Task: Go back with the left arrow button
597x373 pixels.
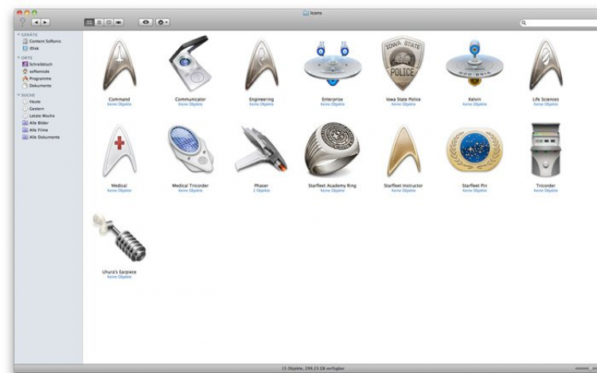Action: [x=36, y=22]
